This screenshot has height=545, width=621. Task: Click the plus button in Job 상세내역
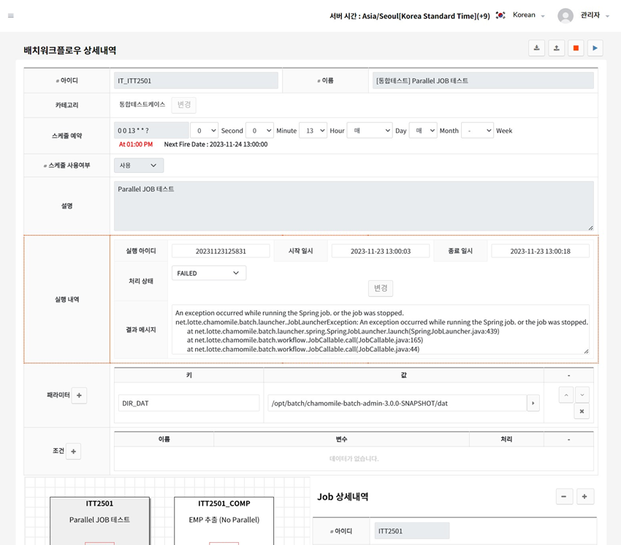point(584,497)
